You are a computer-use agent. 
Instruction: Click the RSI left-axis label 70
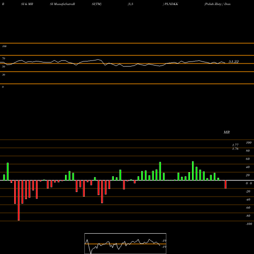4,58
